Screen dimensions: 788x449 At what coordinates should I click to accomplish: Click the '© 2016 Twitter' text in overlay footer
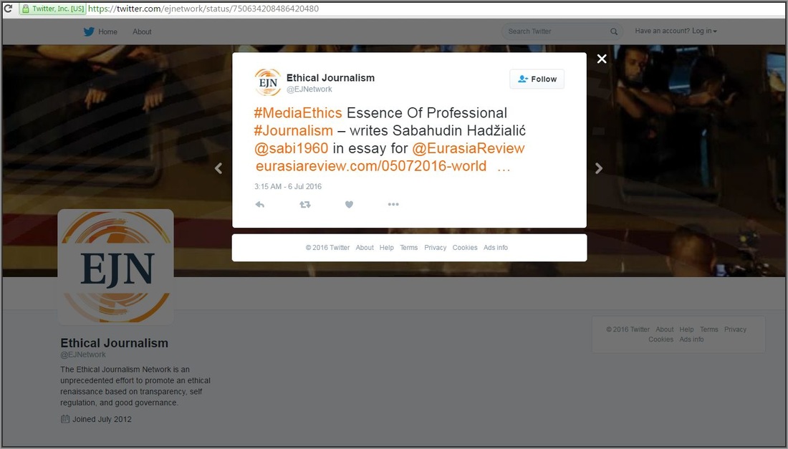click(x=327, y=248)
